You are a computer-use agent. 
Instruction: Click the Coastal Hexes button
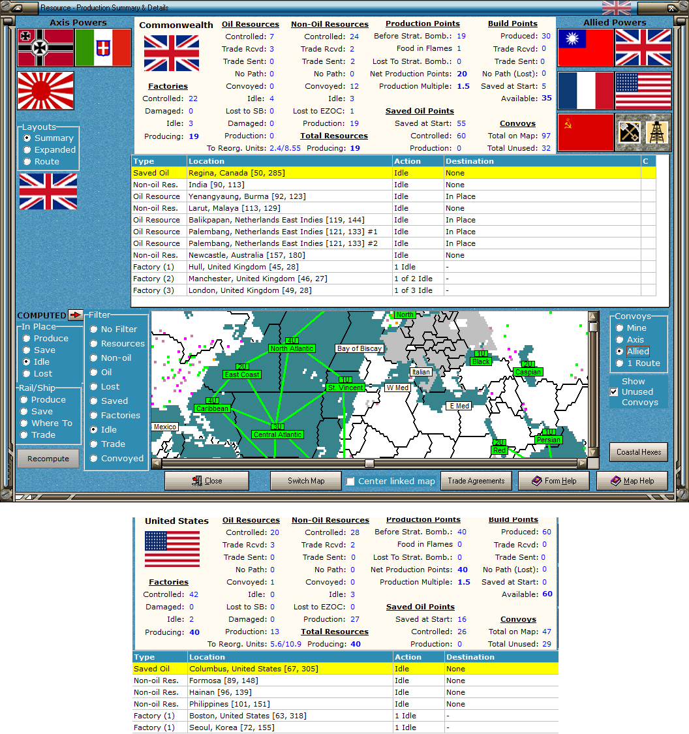[x=639, y=452]
